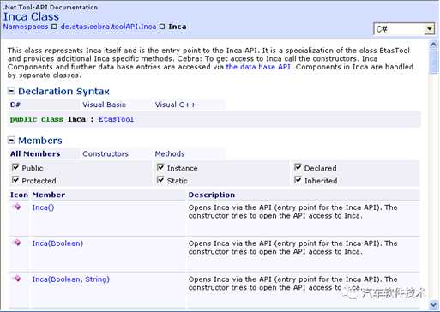Uncheck the Protected checkbox

pyautogui.click(x=15, y=180)
